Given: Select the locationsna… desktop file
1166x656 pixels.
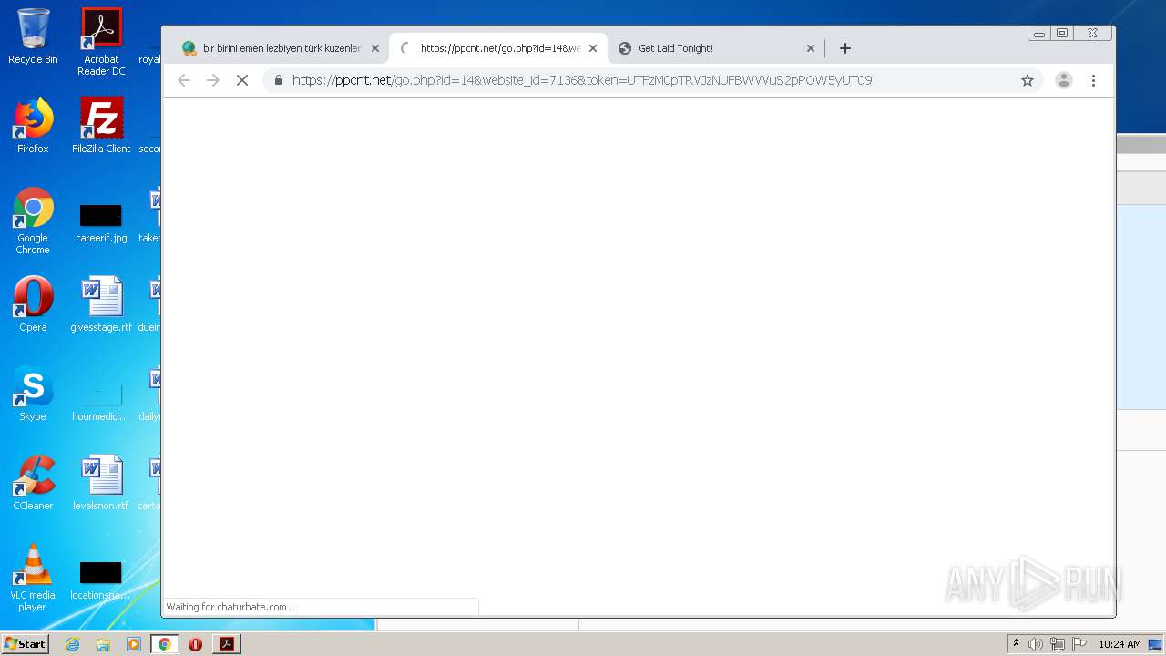Looking at the screenshot, I should (101, 580).
